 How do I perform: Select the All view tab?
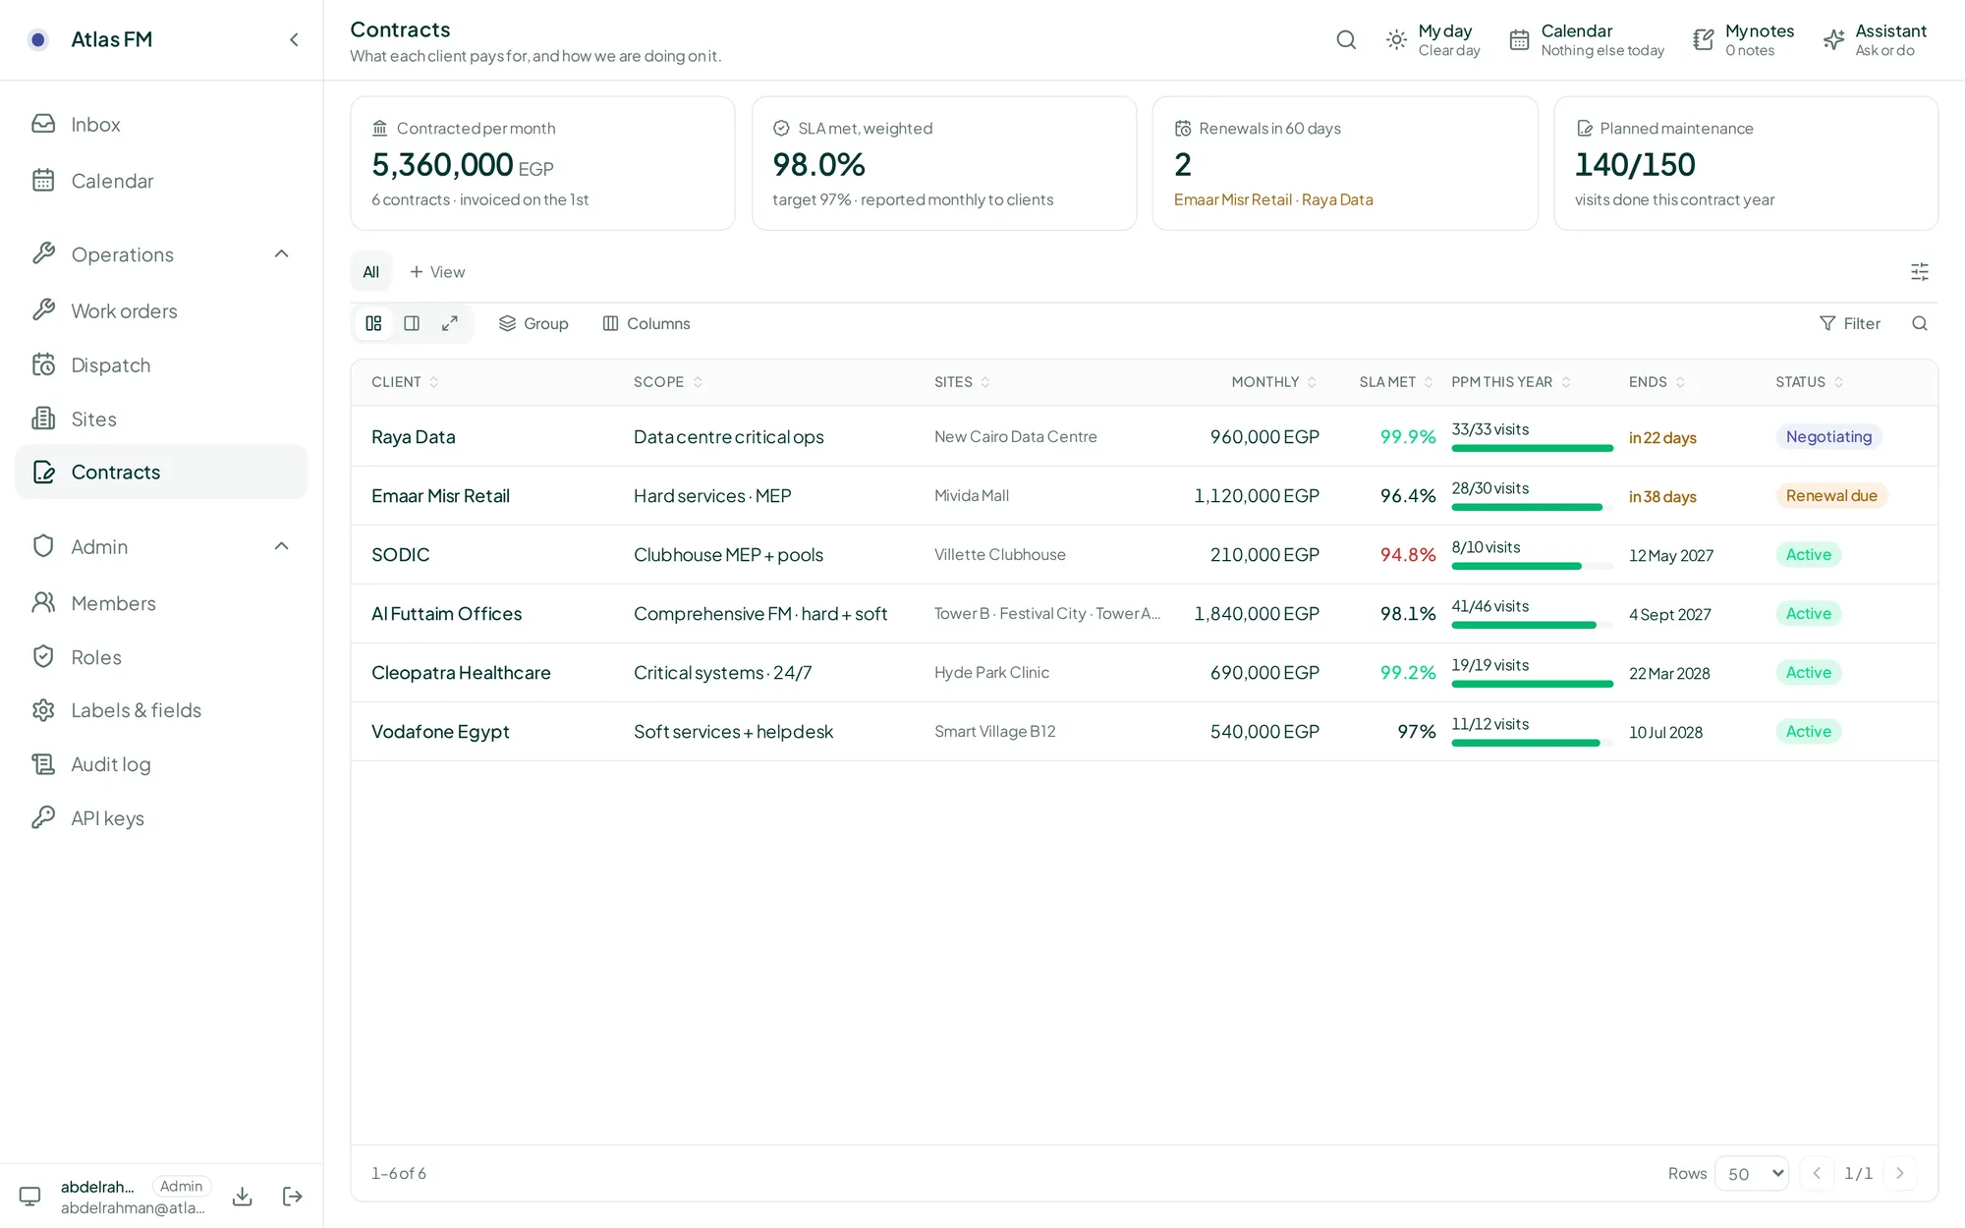tap(371, 272)
